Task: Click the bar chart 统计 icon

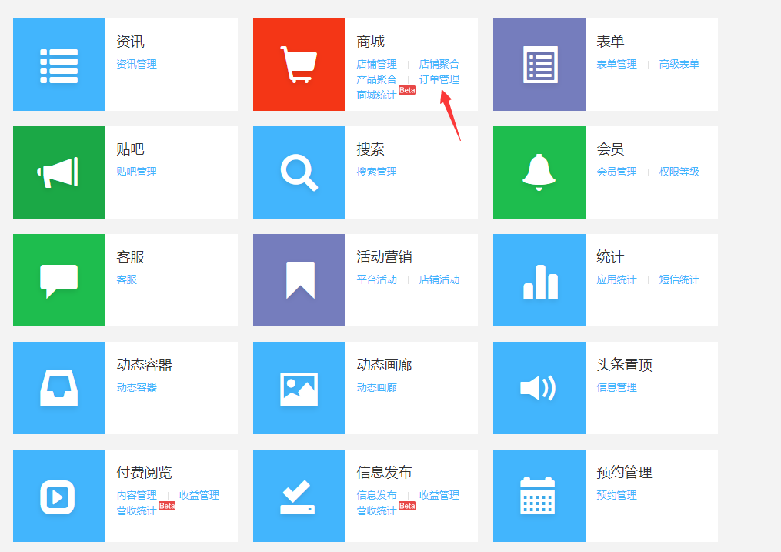Action: 539,281
